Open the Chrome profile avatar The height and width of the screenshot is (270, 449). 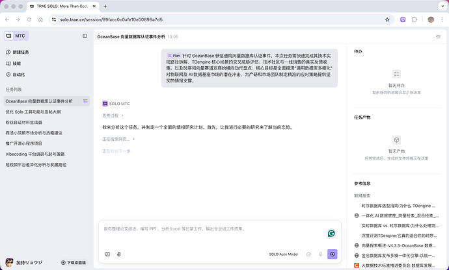pyautogui.click(x=431, y=19)
